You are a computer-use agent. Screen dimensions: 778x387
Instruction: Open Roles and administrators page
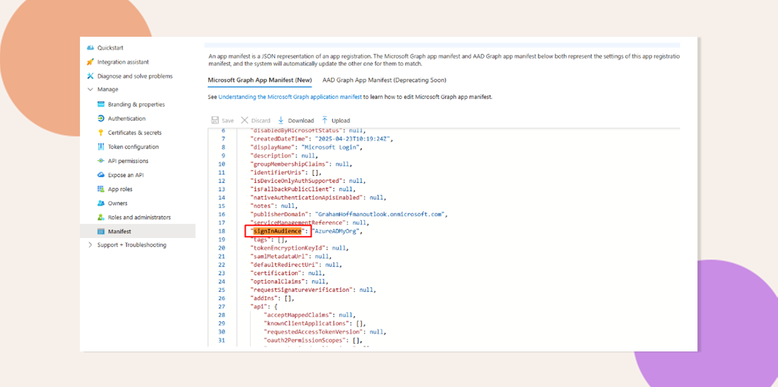coord(139,217)
